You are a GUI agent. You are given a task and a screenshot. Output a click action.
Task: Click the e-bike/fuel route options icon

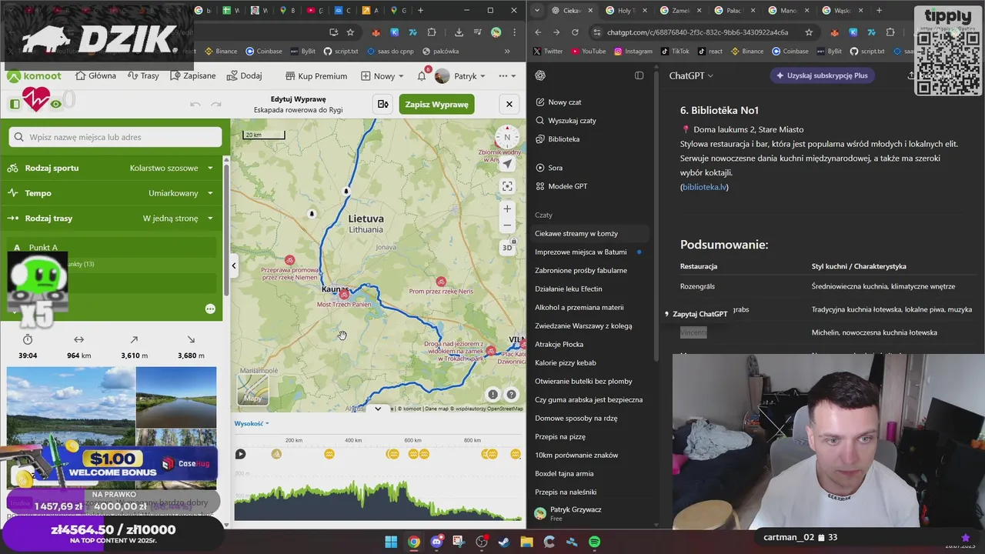[x=382, y=104]
